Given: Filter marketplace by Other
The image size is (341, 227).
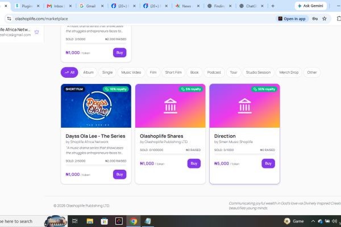Looking at the screenshot, I should point(312,72).
